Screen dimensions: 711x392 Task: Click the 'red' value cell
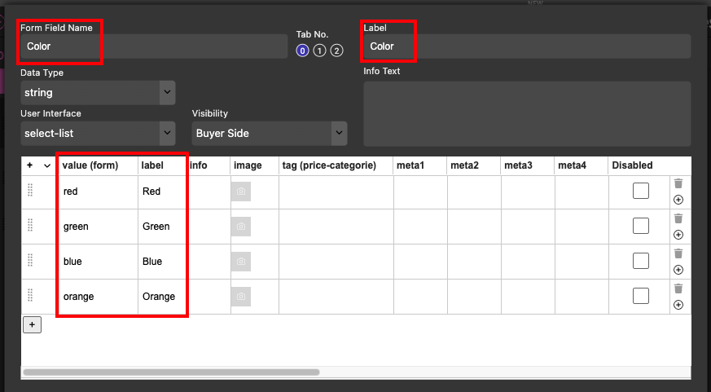[x=99, y=192]
